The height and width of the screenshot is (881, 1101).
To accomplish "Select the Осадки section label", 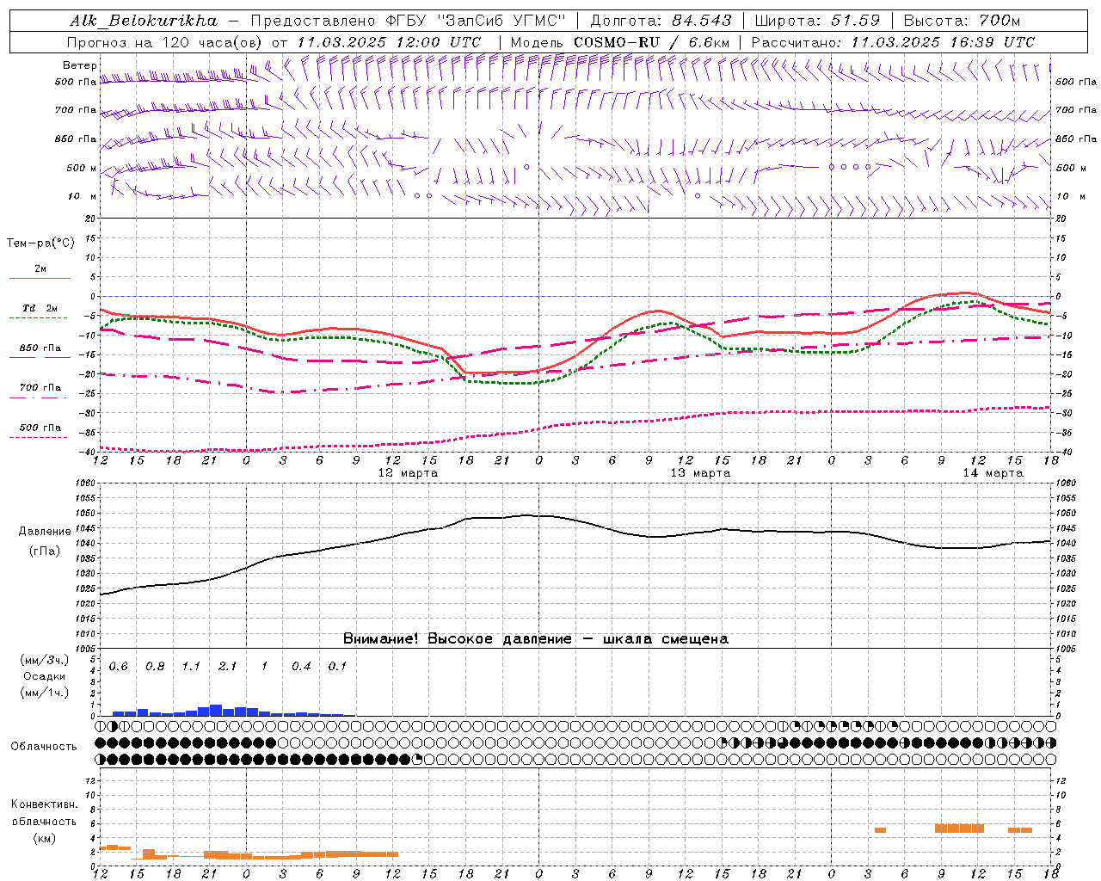I will tap(45, 676).
